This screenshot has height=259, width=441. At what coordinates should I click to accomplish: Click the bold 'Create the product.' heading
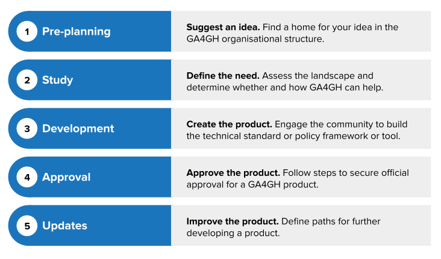229,124
